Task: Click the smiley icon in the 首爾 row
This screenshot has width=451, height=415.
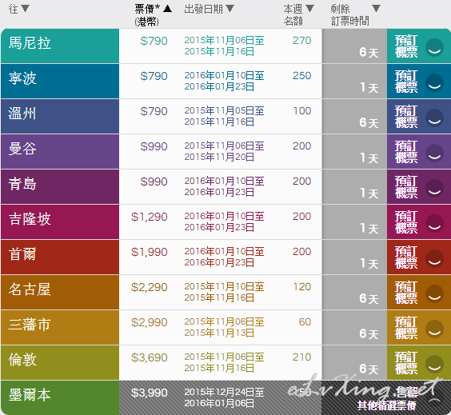Action: pyautogui.click(x=434, y=258)
